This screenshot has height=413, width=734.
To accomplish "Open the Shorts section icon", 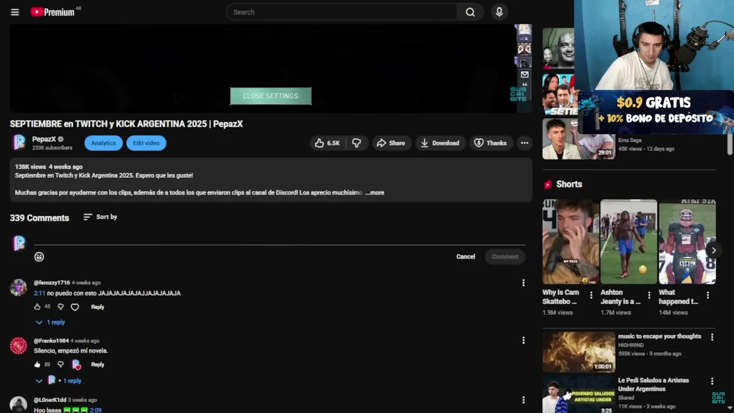I will 548,184.
